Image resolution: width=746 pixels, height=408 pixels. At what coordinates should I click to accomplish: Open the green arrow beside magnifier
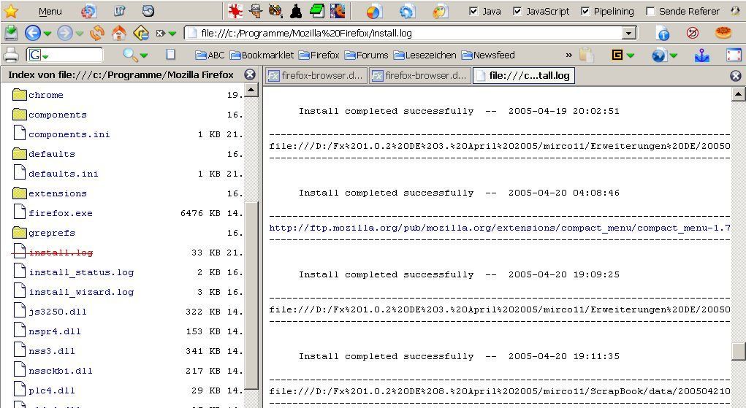(144, 55)
